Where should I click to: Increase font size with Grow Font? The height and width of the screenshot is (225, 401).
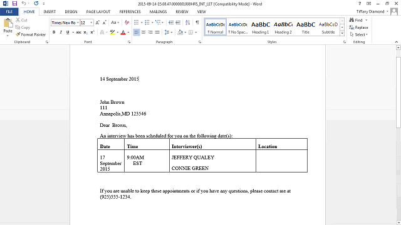(98, 22)
